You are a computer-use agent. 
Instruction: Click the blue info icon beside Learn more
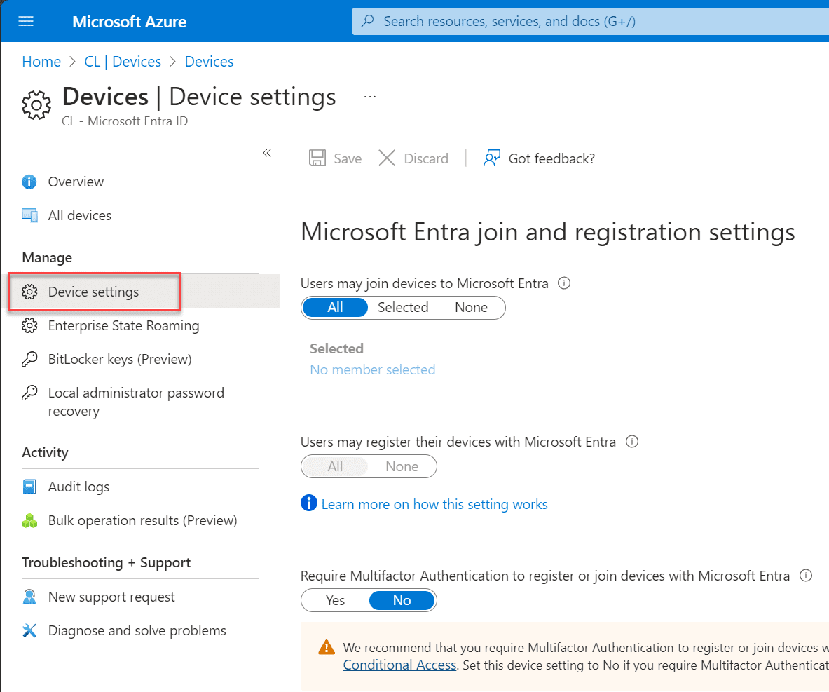(309, 503)
